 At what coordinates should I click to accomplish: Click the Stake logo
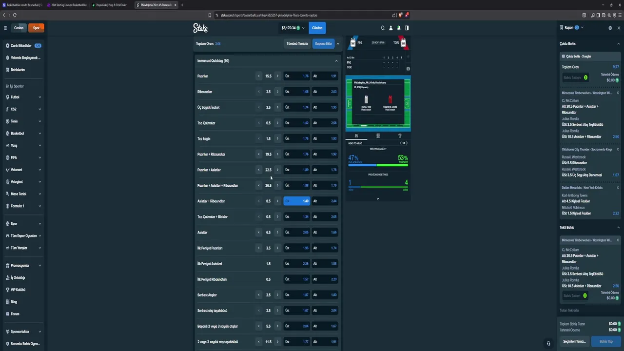coord(200,28)
